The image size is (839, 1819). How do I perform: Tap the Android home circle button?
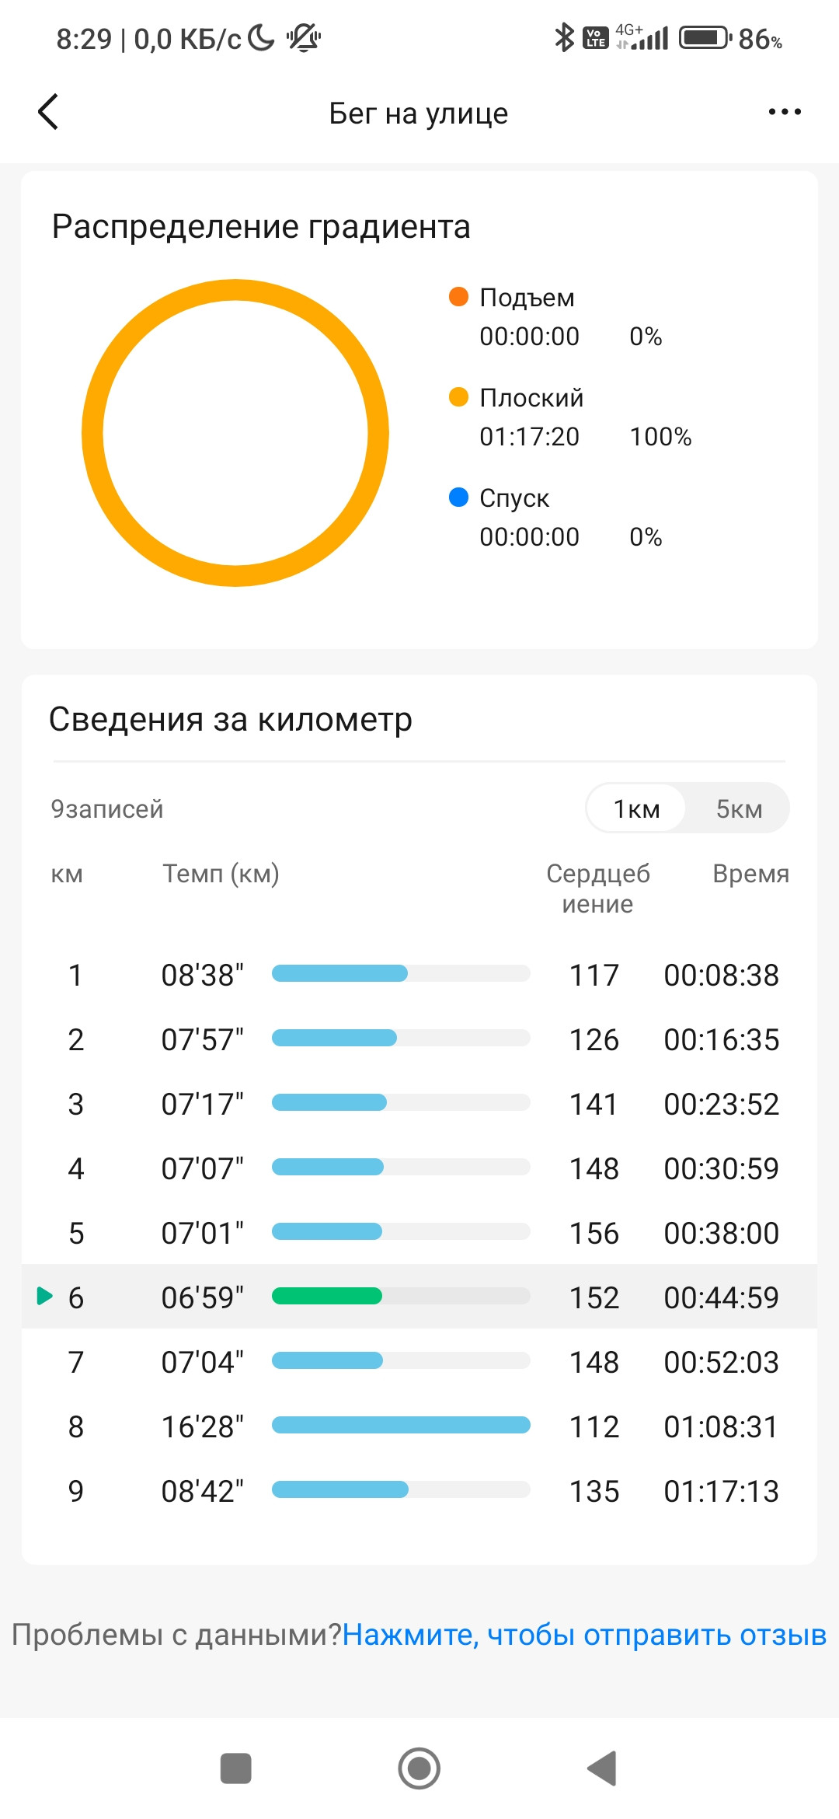(419, 1768)
